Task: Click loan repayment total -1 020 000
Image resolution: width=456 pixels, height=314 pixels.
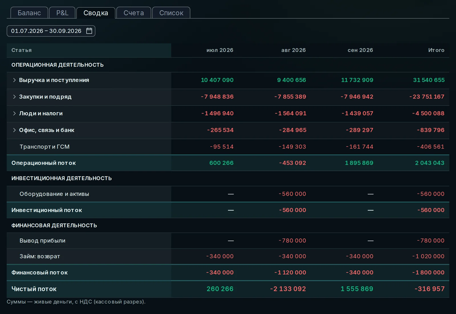Action: click(428, 256)
